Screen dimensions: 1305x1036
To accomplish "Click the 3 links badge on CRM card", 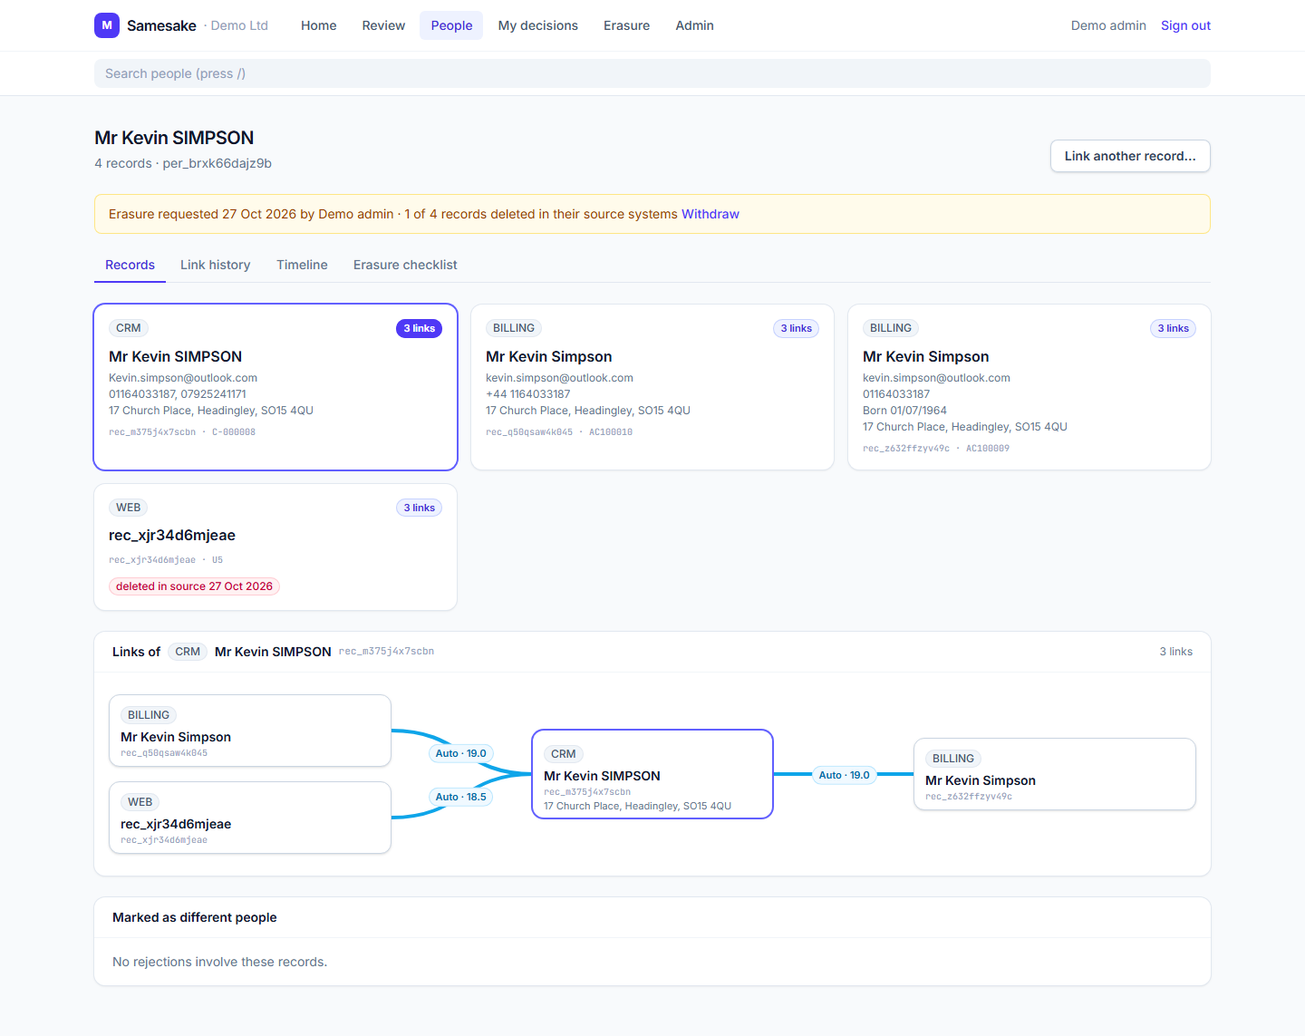I will click(x=419, y=328).
